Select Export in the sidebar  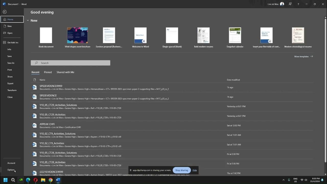tap(12, 83)
